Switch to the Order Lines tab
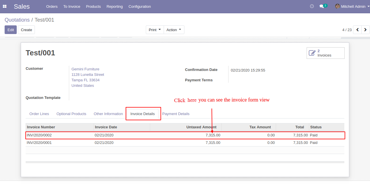The height and width of the screenshot is (184, 370). click(x=39, y=114)
